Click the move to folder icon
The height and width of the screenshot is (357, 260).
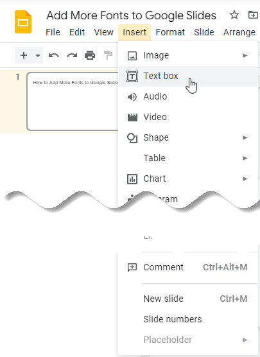coord(253,15)
